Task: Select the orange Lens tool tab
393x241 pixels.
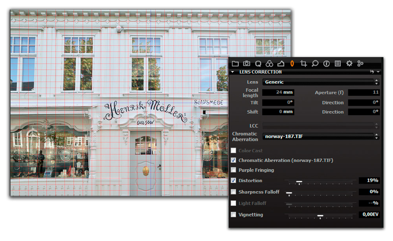Action: pyautogui.click(x=292, y=63)
